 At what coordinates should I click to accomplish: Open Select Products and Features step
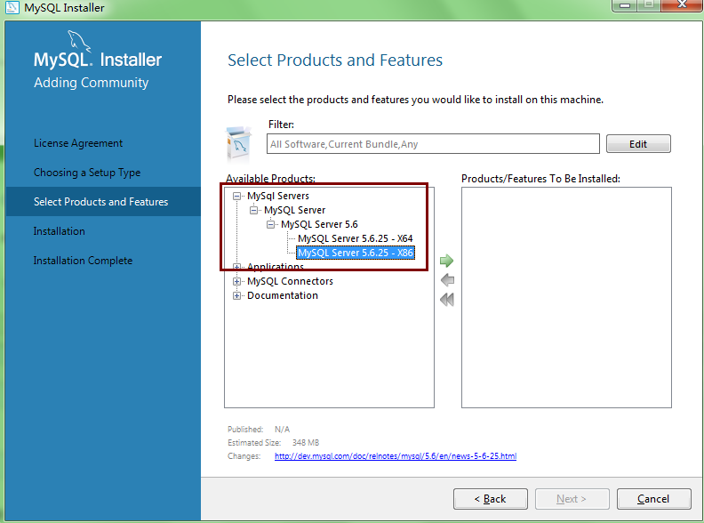101,202
